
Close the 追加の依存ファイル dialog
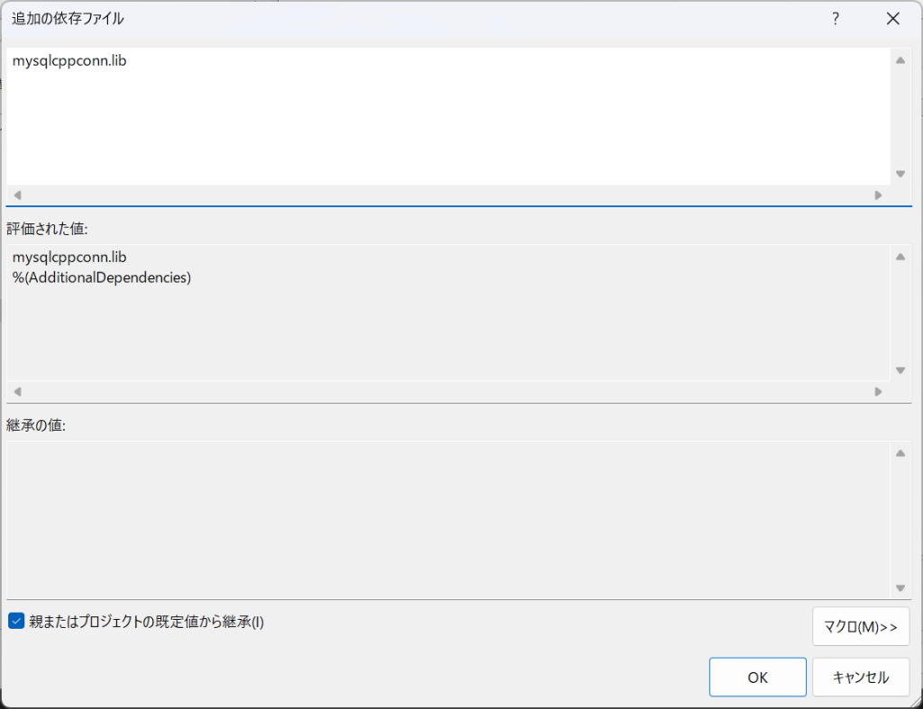pos(892,18)
